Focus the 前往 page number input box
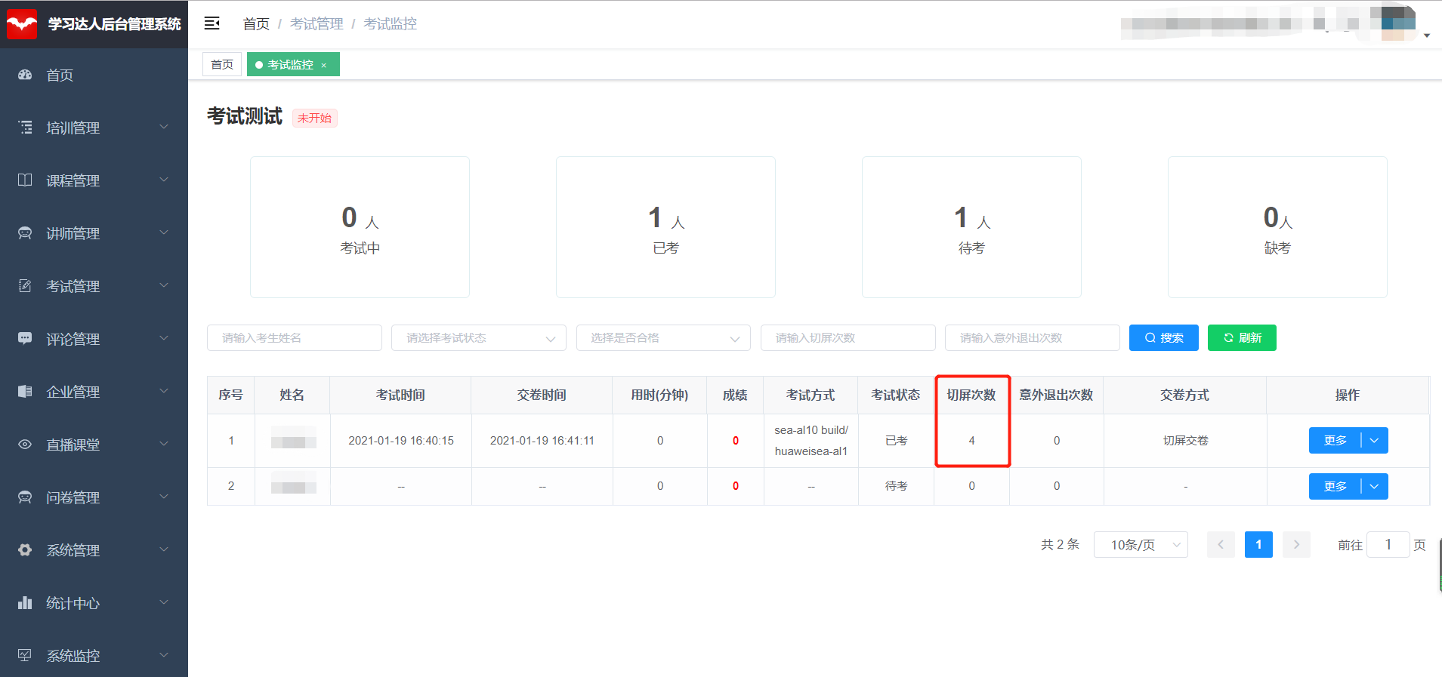The width and height of the screenshot is (1442, 677). 1388,545
